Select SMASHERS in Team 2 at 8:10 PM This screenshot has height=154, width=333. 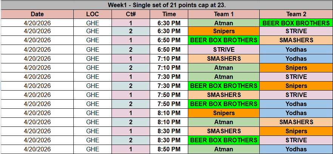(x=296, y=122)
